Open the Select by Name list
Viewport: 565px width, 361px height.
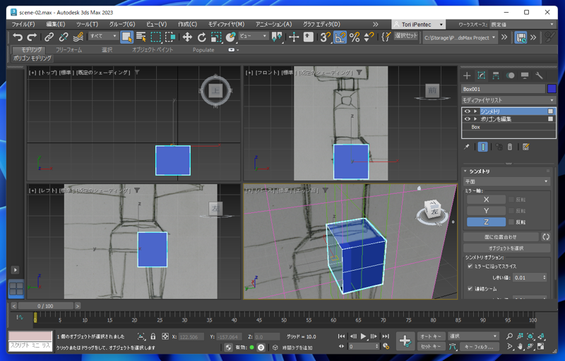pos(141,37)
